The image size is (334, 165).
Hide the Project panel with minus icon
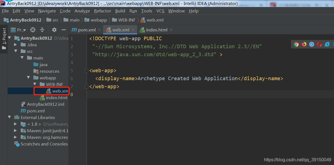point(64,30)
